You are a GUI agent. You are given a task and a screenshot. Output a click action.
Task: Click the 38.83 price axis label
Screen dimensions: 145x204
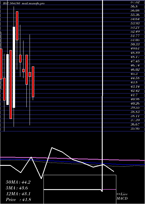click(x=135, y=112)
